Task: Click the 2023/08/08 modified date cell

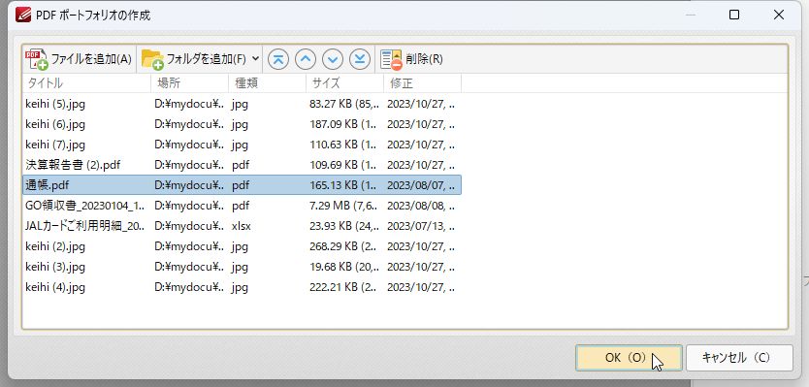Action: 421,206
